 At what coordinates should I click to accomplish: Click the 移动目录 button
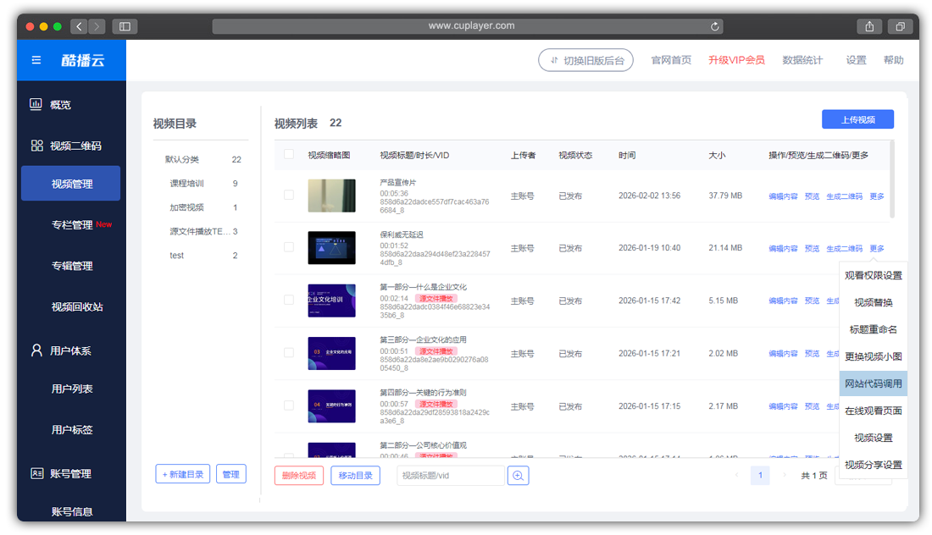pyautogui.click(x=356, y=476)
